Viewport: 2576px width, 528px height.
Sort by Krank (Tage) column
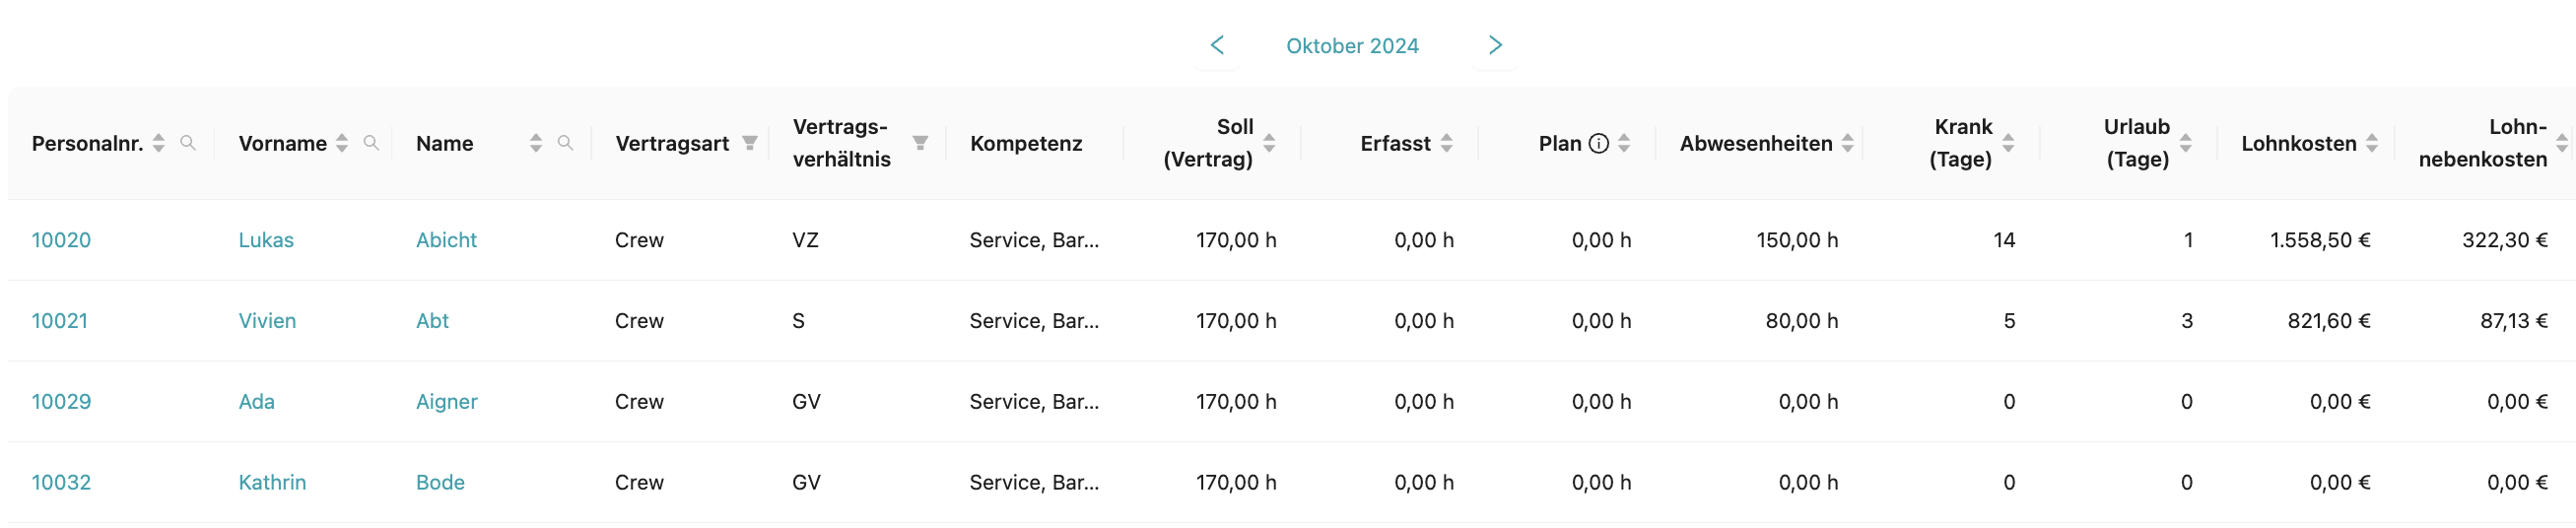coord(2008,143)
